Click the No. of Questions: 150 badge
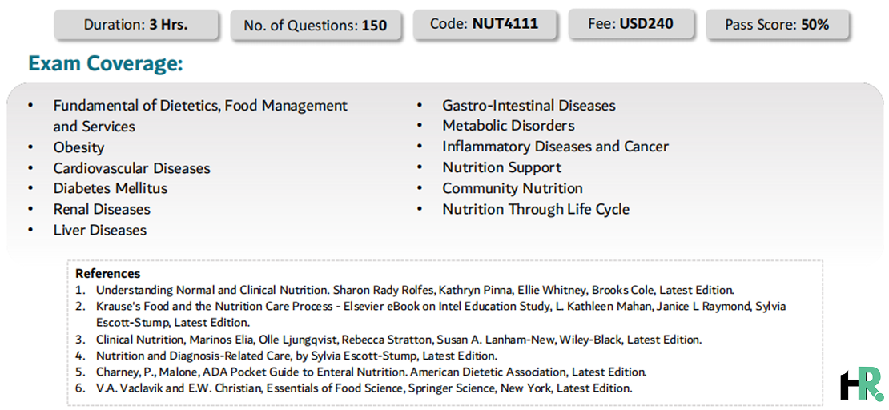This screenshot has width=889, height=410. tap(316, 26)
